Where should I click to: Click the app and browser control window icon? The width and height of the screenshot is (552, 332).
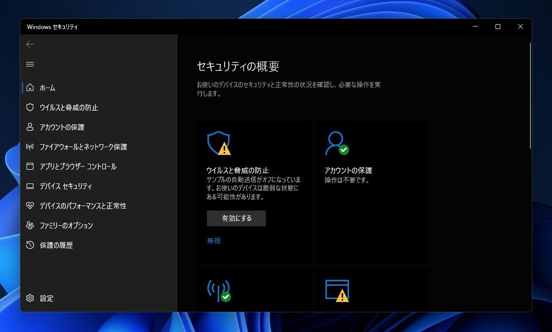(x=30, y=166)
